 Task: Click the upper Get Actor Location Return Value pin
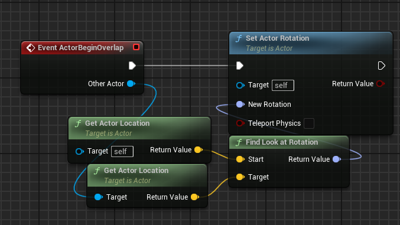199,150
